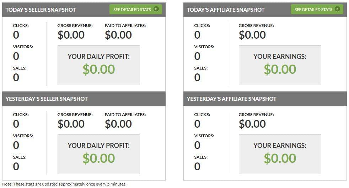Click the note about stats update frequency
349x188 pixels.
point(64,184)
